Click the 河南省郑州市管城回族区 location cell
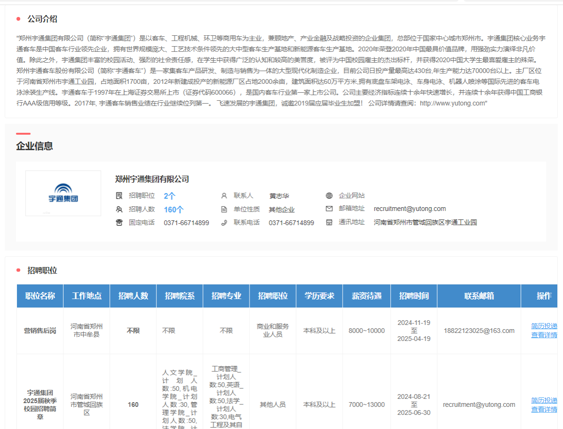This screenshot has width=563, height=429. click(87, 405)
